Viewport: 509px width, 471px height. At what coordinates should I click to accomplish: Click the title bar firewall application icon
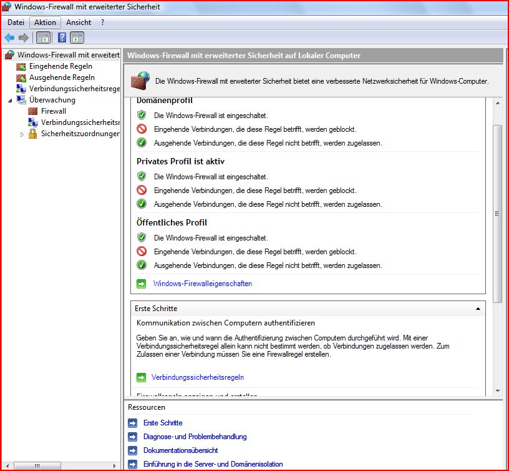pos(6,7)
